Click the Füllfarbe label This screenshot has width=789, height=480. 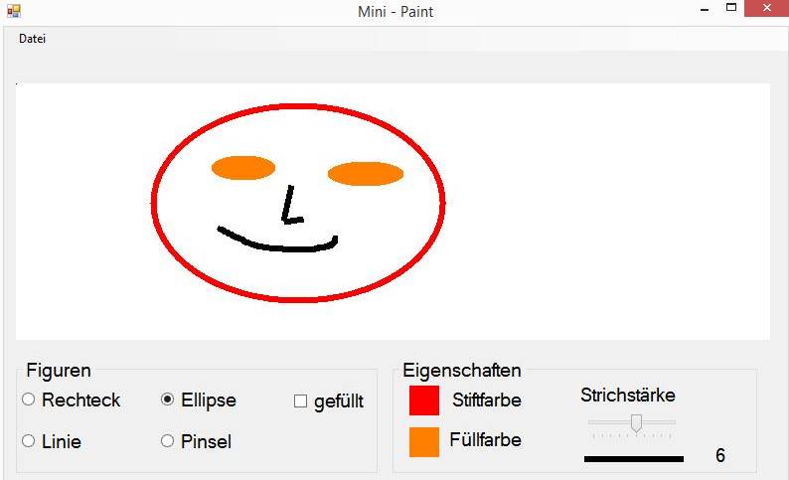(x=486, y=439)
